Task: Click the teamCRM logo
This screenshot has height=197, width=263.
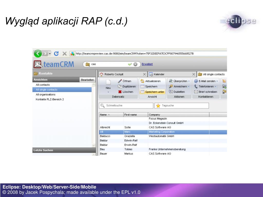Action: click(54, 64)
